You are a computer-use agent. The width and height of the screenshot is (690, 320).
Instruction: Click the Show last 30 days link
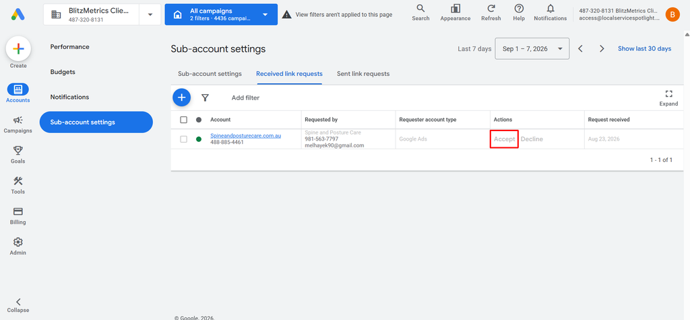(645, 48)
